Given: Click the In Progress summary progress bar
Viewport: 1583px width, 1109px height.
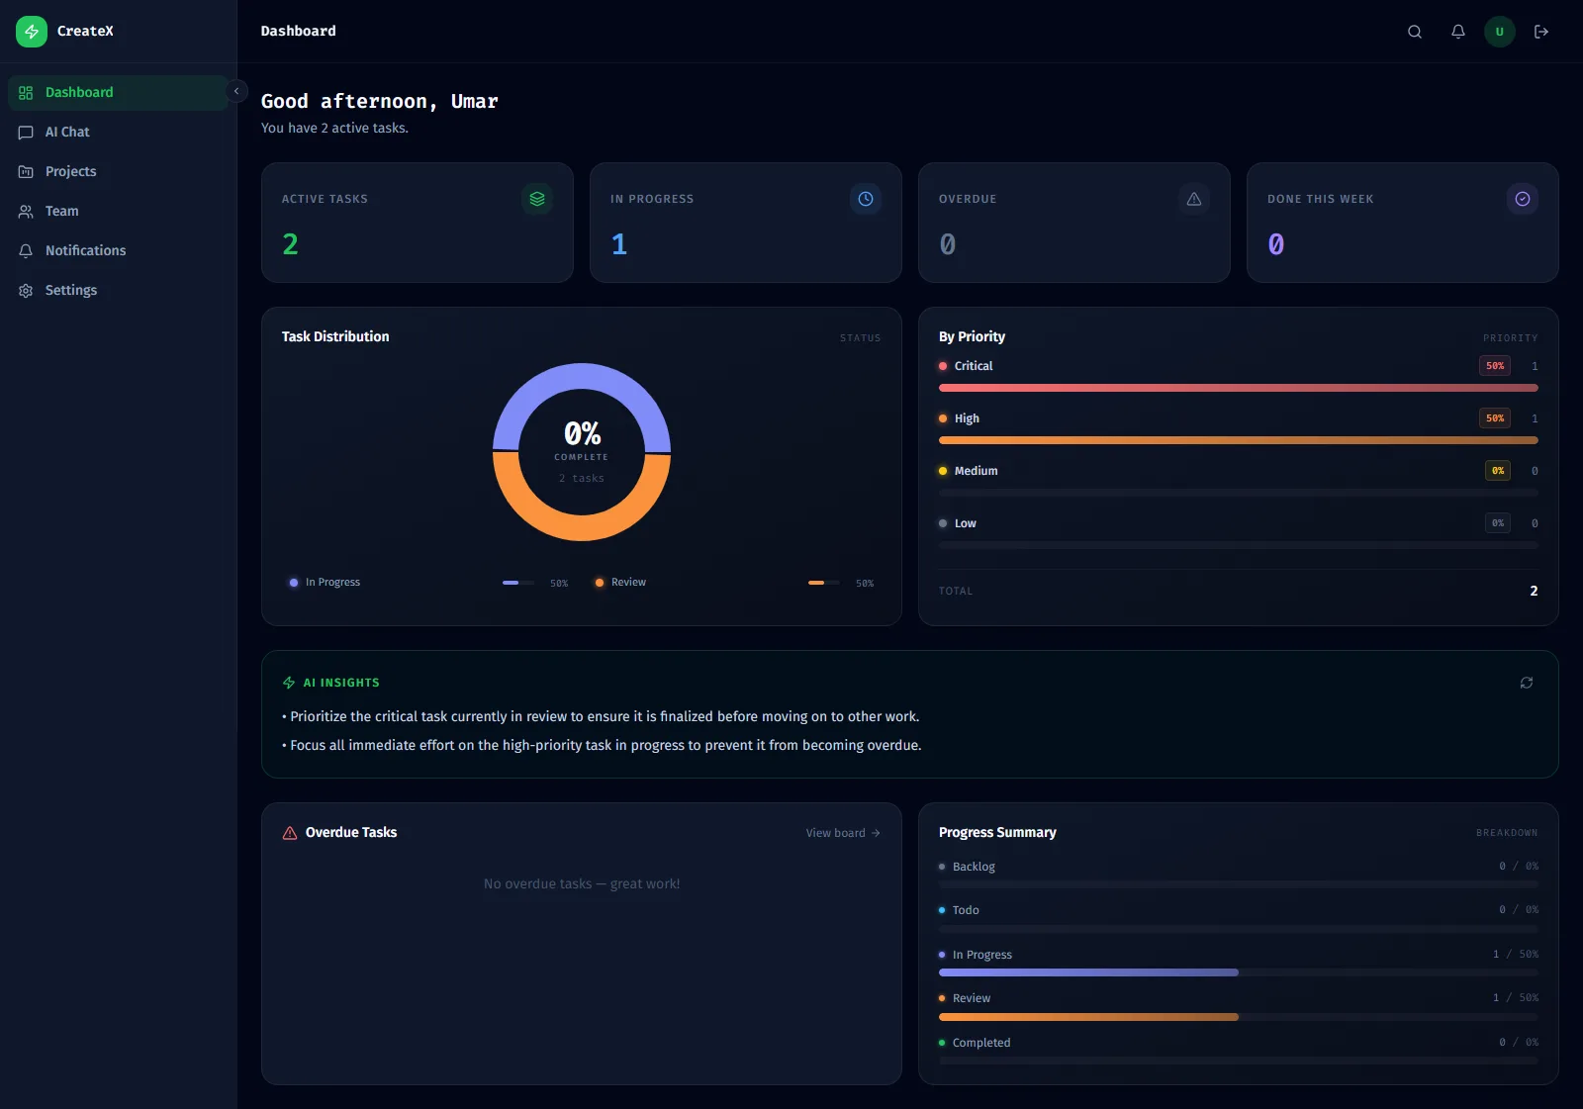Looking at the screenshot, I should [x=1239, y=972].
